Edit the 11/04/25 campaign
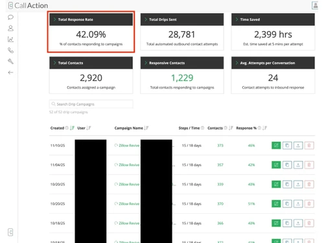Image resolution: width=324 pixels, height=243 pixels. pos(276,165)
